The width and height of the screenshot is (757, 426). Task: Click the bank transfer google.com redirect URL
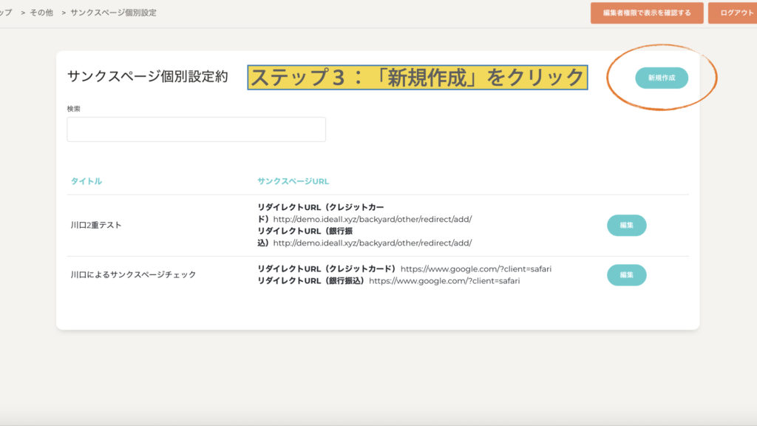coord(444,281)
